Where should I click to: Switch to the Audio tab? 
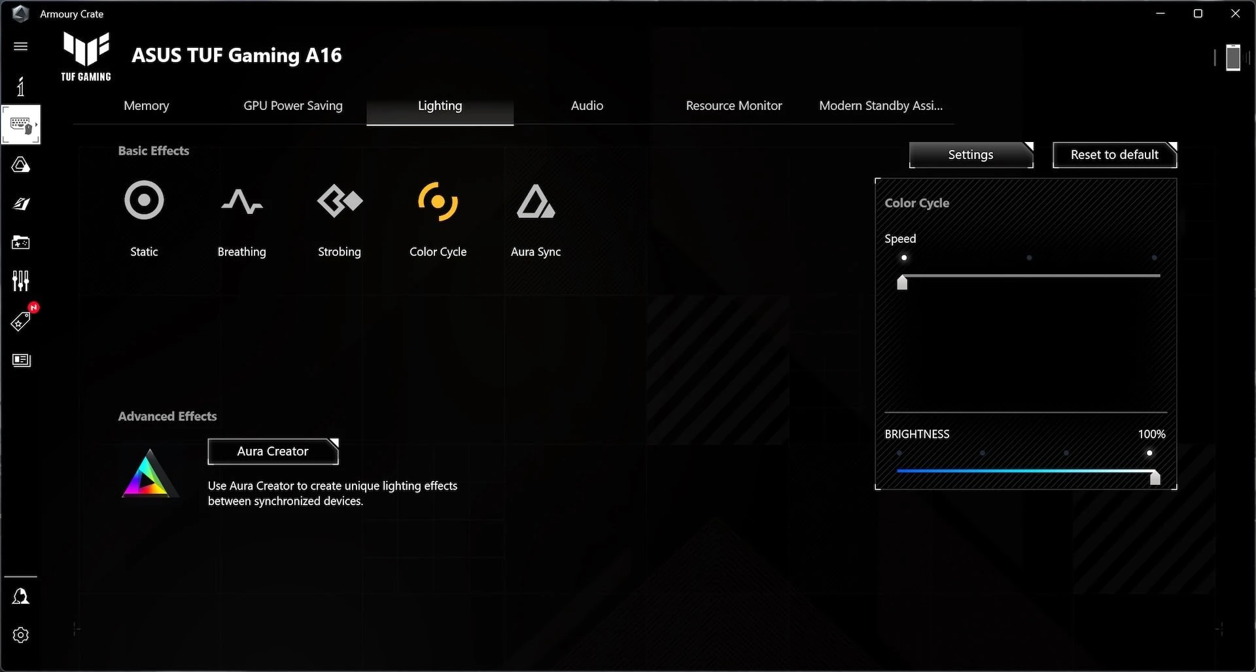click(x=587, y=105)
